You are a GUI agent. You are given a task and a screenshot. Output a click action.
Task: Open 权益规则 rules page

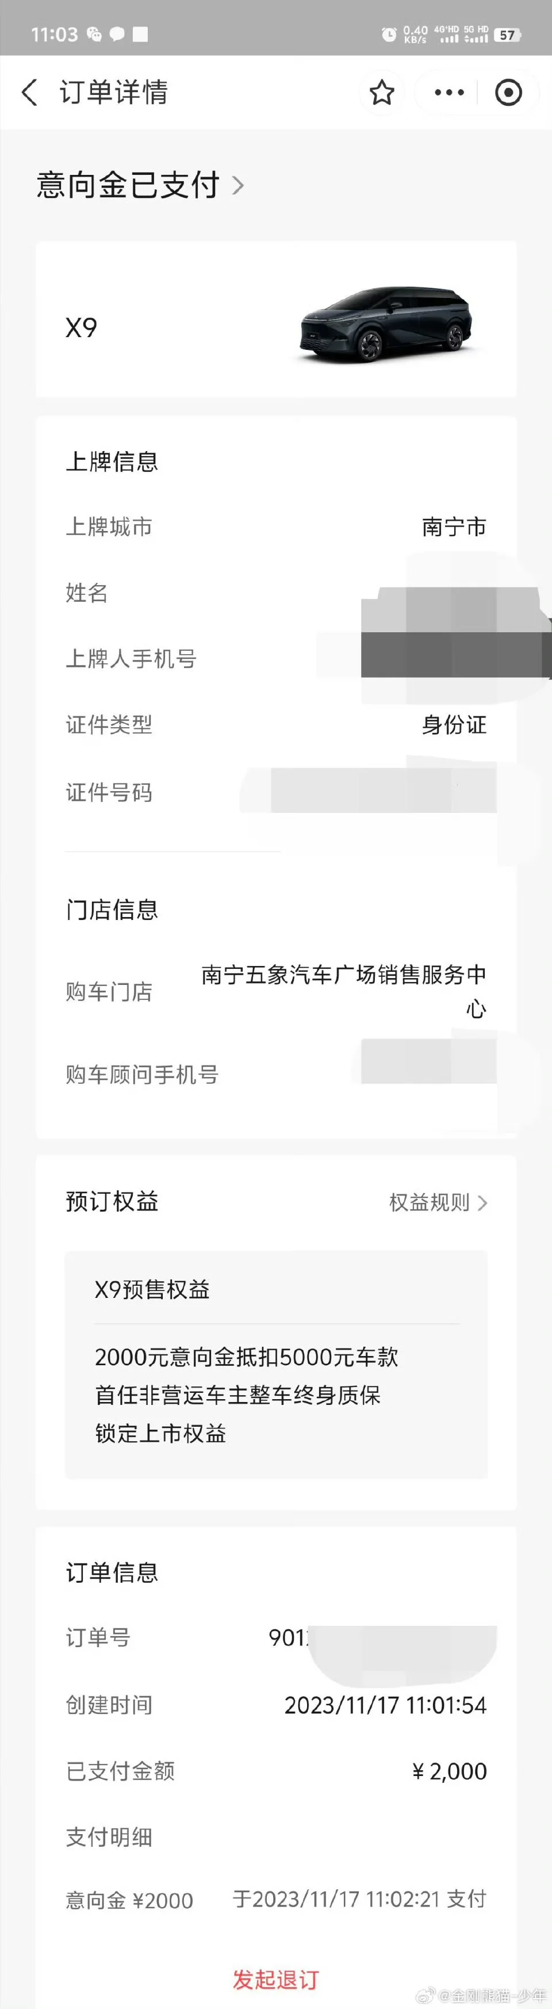[x=430, y=1202]
